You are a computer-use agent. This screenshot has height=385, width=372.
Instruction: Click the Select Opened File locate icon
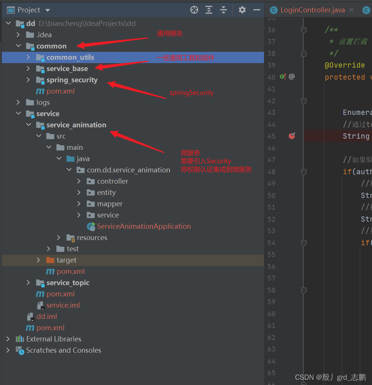(x=194, y=10)
